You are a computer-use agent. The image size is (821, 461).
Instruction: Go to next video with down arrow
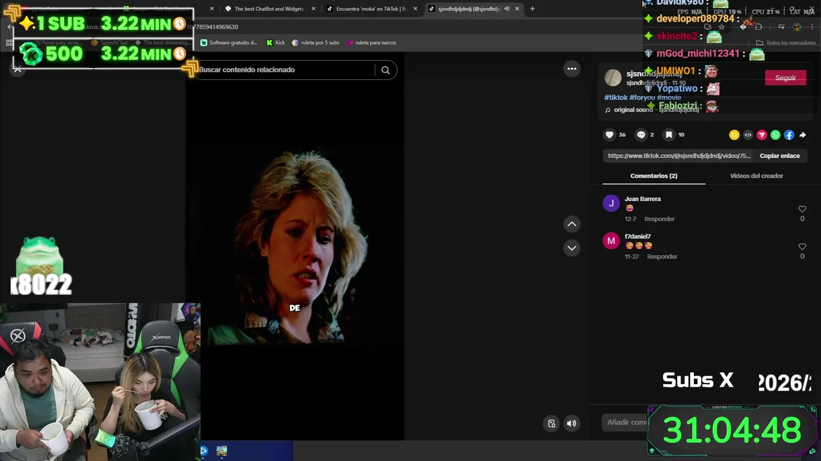click(571, 248)
